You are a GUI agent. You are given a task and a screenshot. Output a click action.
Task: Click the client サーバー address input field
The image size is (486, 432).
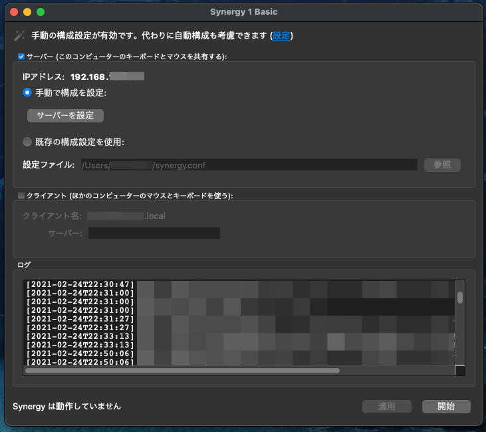[154, 233]
